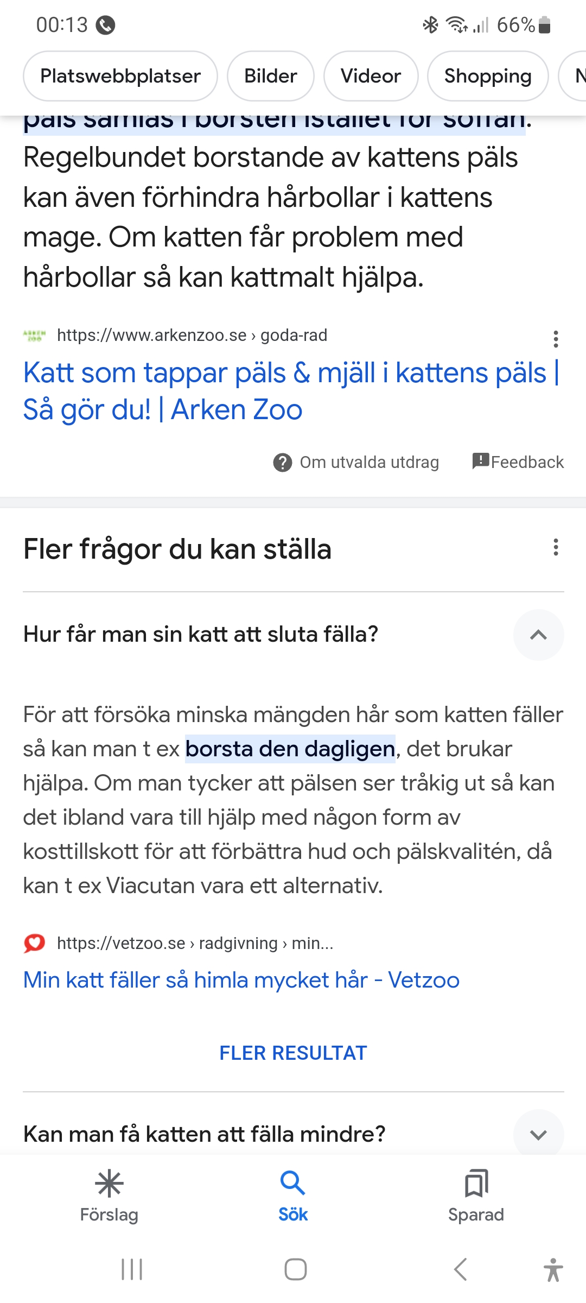Switch to the Videor filter tab
Screen dimensions: 586x1303
371,76
